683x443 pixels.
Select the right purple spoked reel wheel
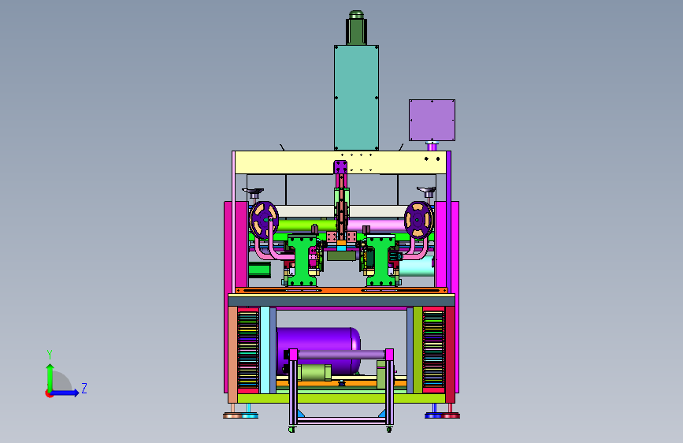click(418, 220)
